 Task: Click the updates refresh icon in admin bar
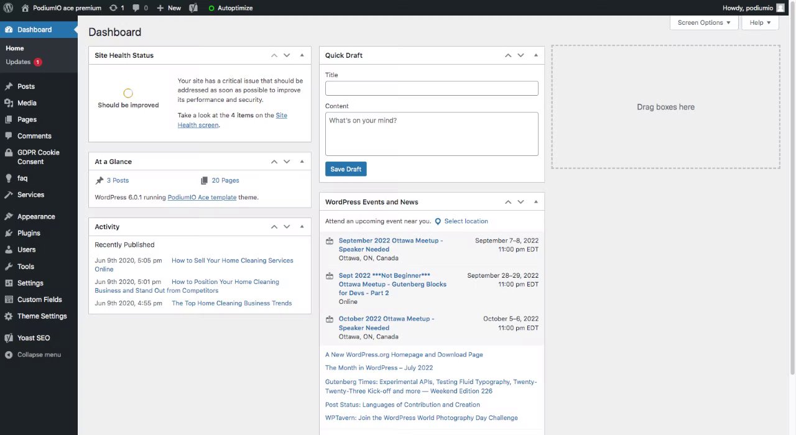(113, 8)
